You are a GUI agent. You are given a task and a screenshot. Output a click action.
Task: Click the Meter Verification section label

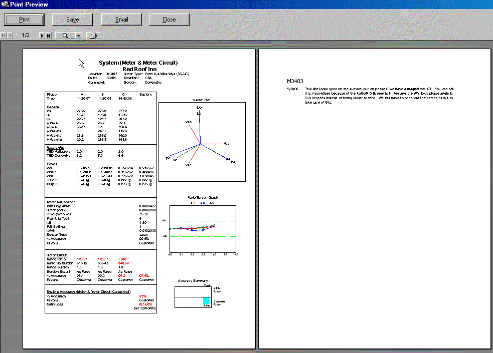(61, 202)
